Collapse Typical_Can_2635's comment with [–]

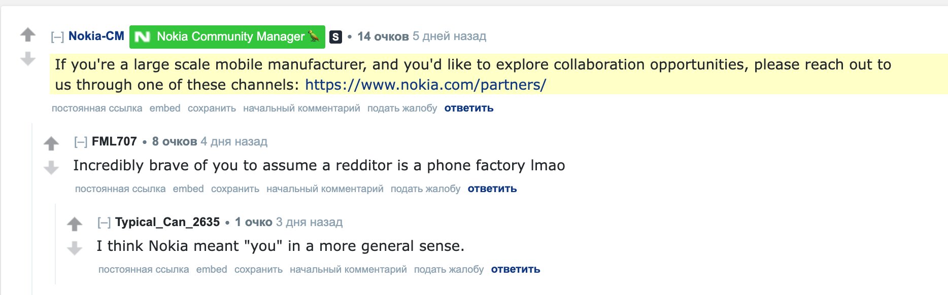pos(104,223)
